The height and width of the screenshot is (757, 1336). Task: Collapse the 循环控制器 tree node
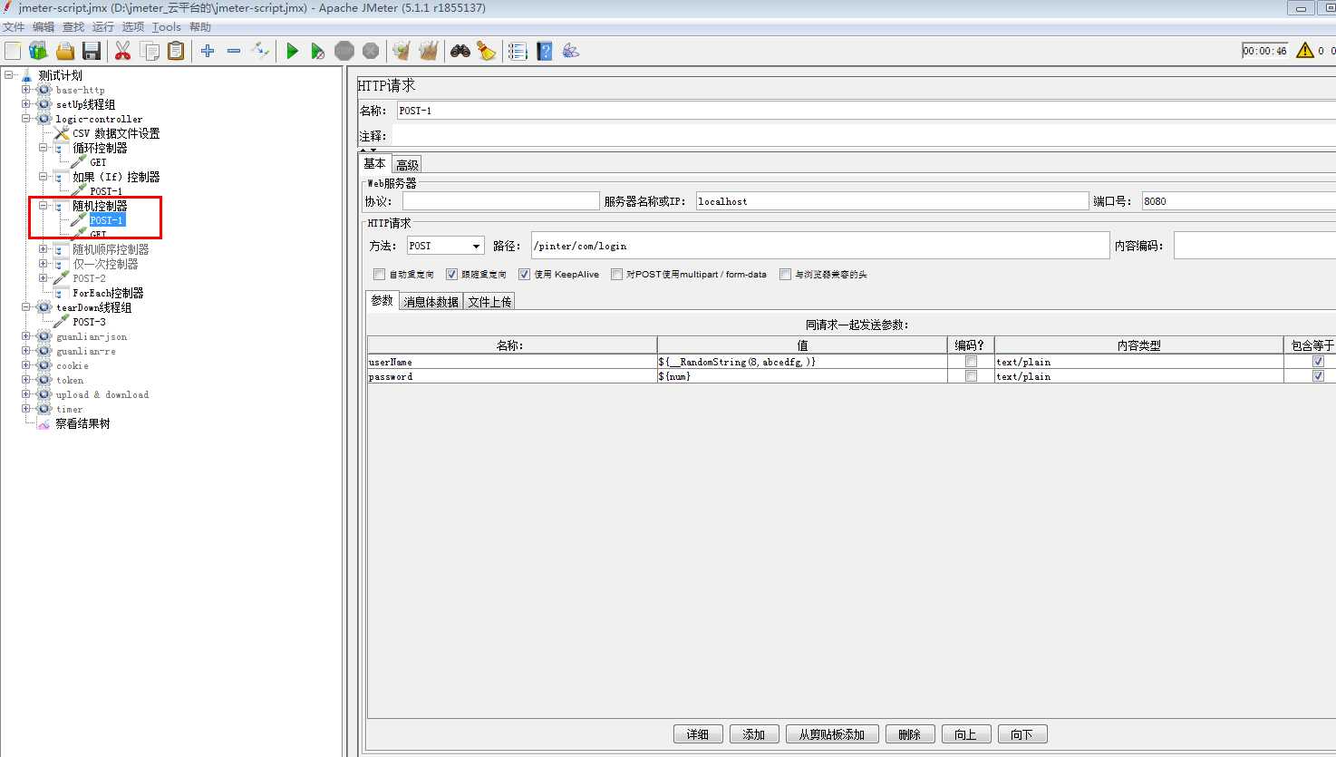[x=43, y=148]
